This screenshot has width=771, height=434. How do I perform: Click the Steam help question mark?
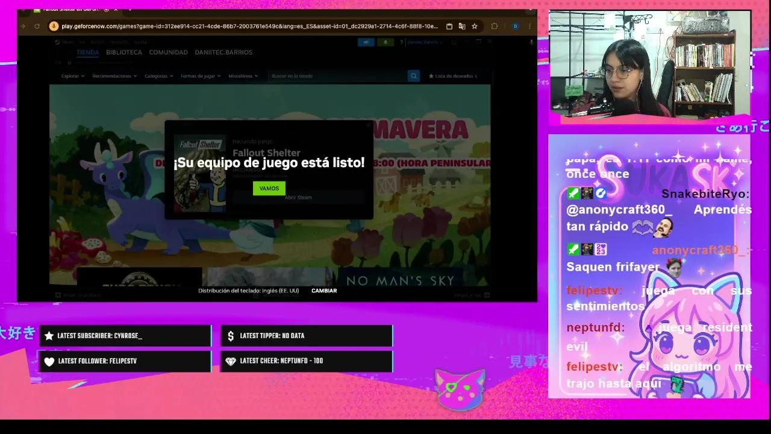pos(401,42)
